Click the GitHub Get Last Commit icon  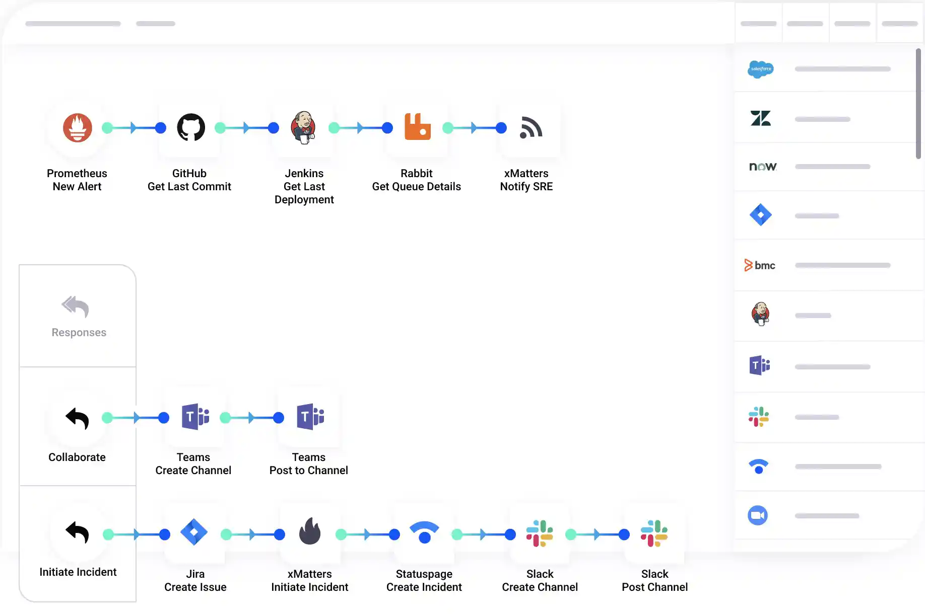(191, 127)
